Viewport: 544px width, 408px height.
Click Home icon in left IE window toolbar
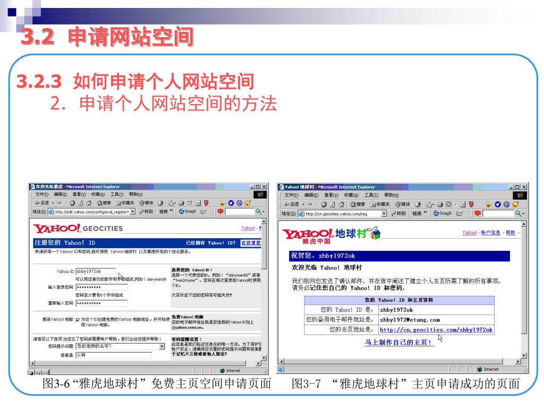pos(89,203)
